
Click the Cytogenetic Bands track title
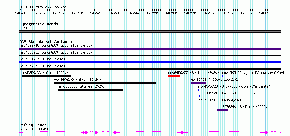coord(39,24)
